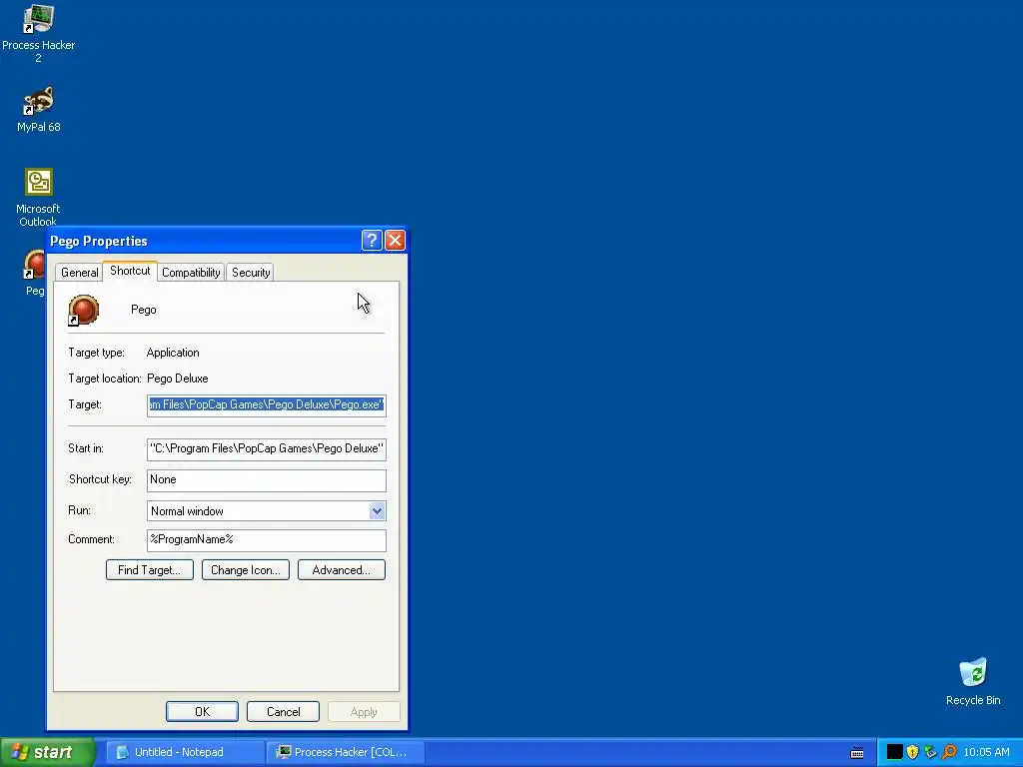Viewport: 1023px width, 767px height.
Task: Confirm the dialog with OK
Action: 202,711
